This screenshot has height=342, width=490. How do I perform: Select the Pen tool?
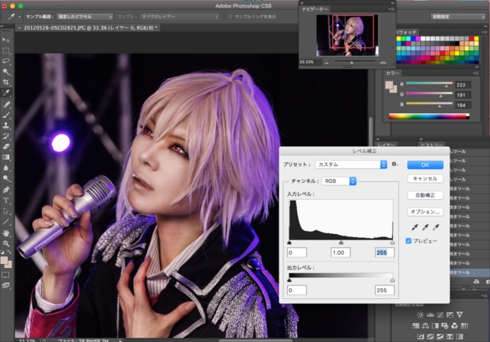6,190
